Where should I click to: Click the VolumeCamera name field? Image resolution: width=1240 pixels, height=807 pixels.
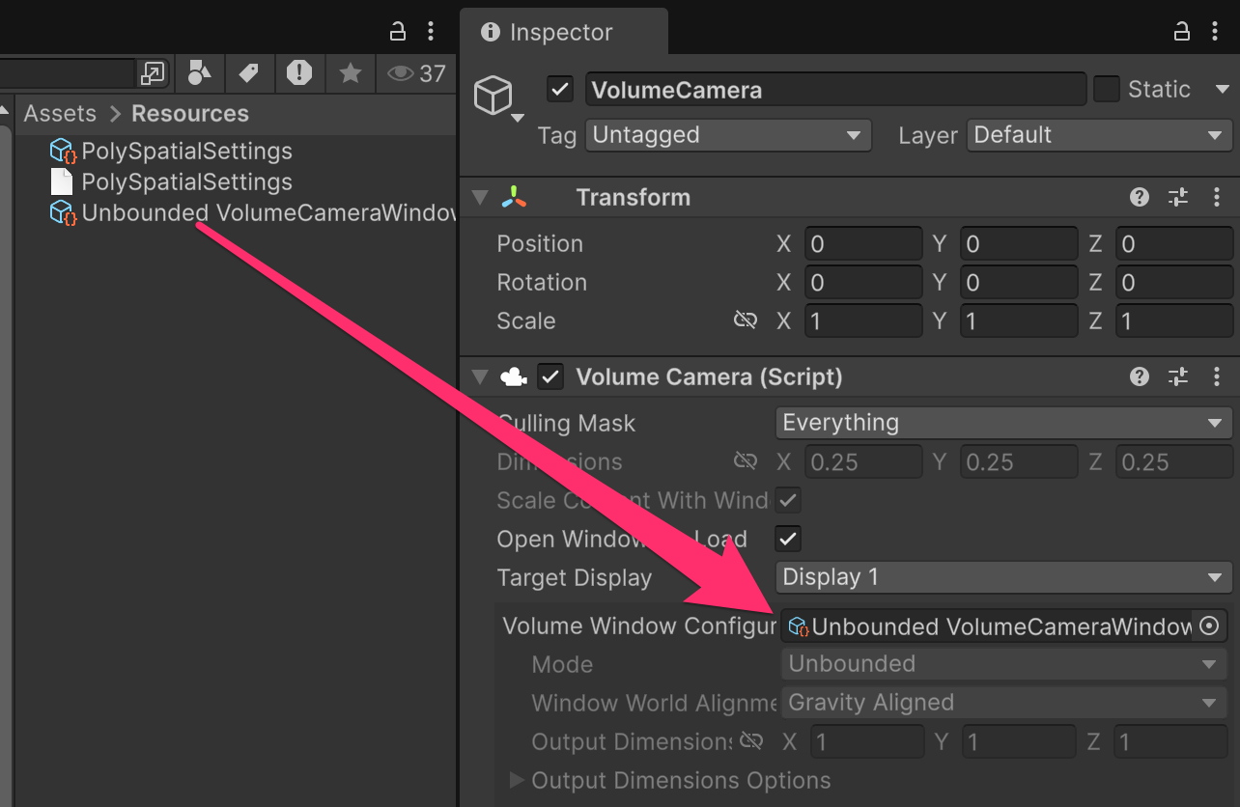click(x=835, y=90)
